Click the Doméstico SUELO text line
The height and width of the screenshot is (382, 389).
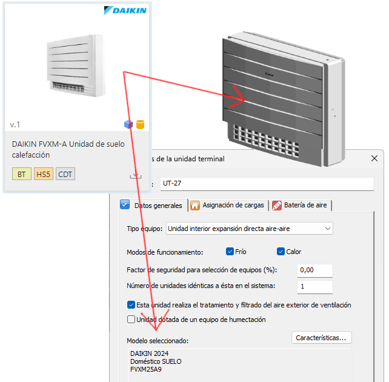pyautogui.click(x=156, y=361)
